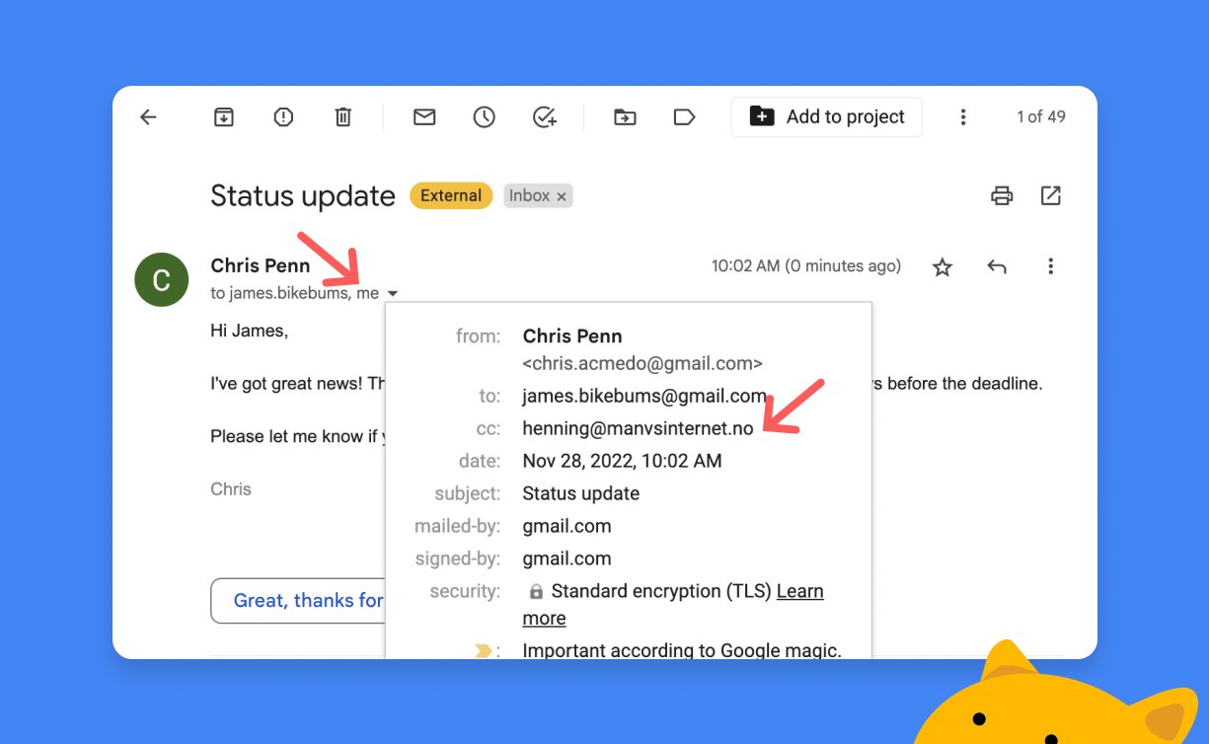Open the Labels icon in toolbar
Screen dimensions: 1209x744
click(x=684, y=117)
